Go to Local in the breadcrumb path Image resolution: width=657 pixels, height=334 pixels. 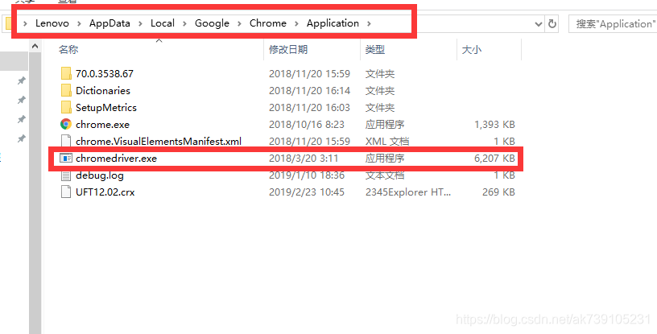163,23
